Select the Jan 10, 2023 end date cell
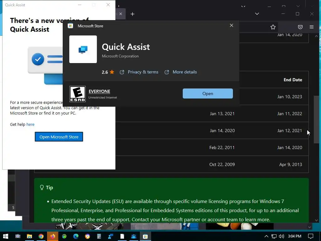 289,97
